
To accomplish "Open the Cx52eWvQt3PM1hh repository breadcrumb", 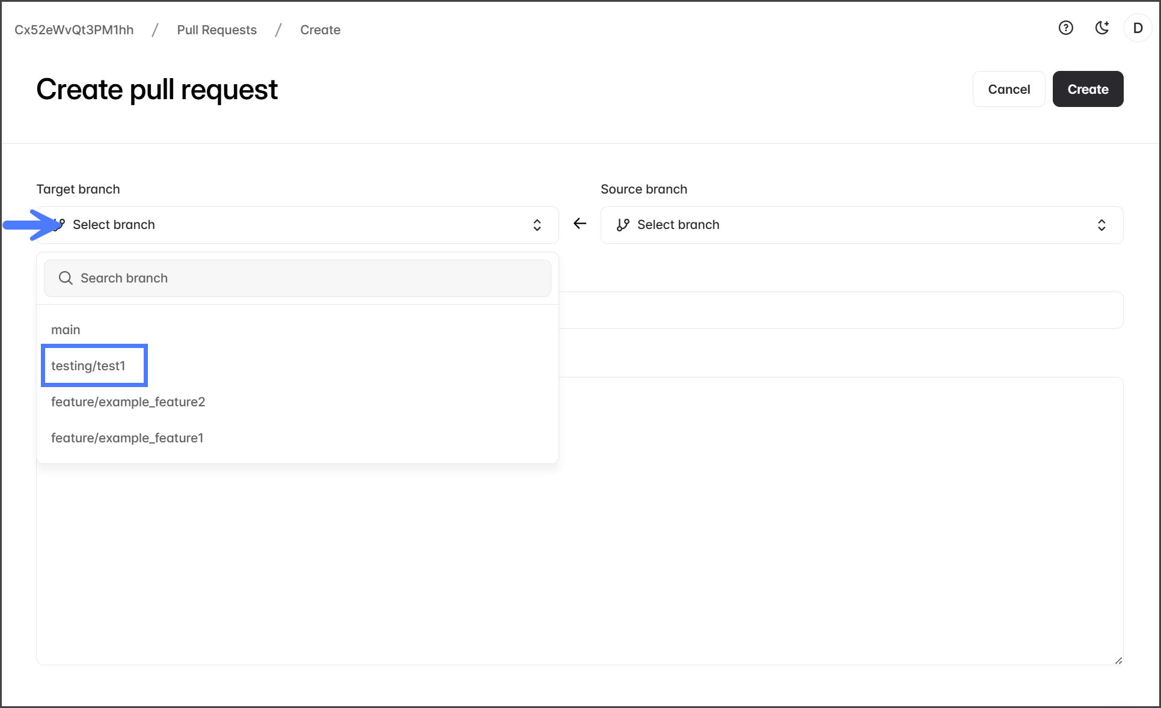I will point(74,30).
